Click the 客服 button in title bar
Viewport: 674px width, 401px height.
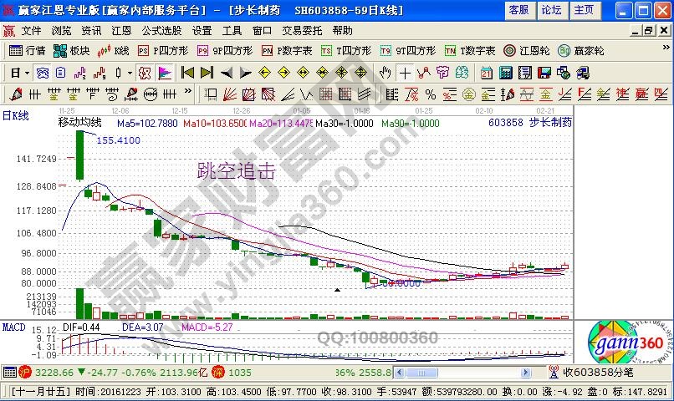pos(518,10)
